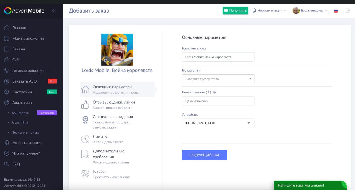
Task: Click the Lords Mobile: Война королевств title
Action: pyautogui.click(x=117, y=70)
